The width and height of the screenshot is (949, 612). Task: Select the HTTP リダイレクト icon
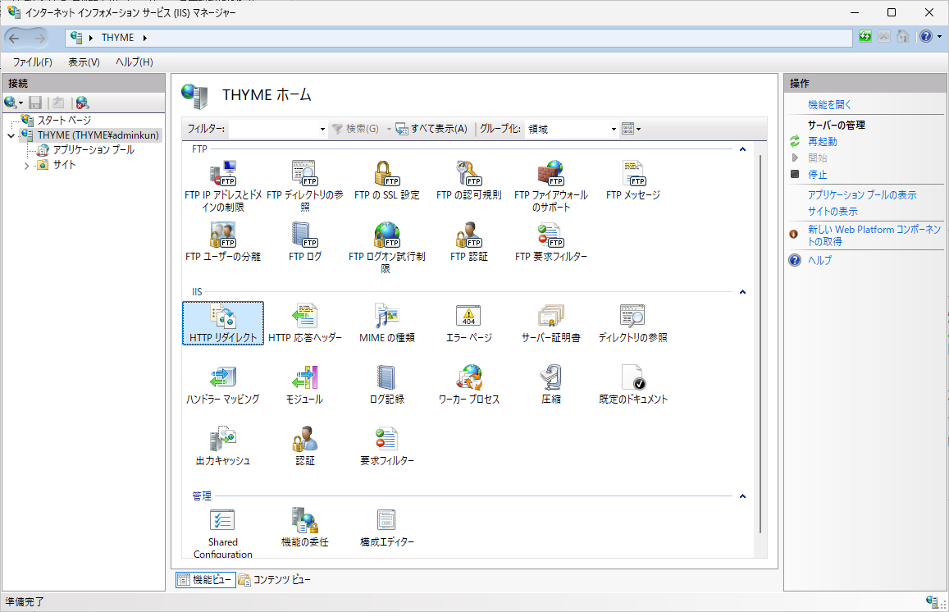223,323
